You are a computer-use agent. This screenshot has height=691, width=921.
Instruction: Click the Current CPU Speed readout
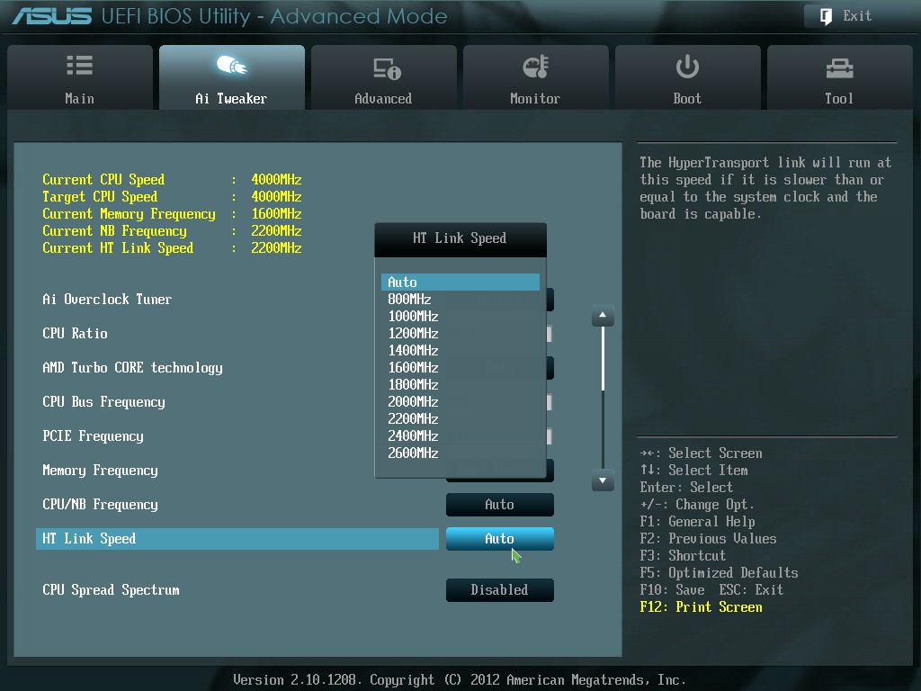(172, 179)
